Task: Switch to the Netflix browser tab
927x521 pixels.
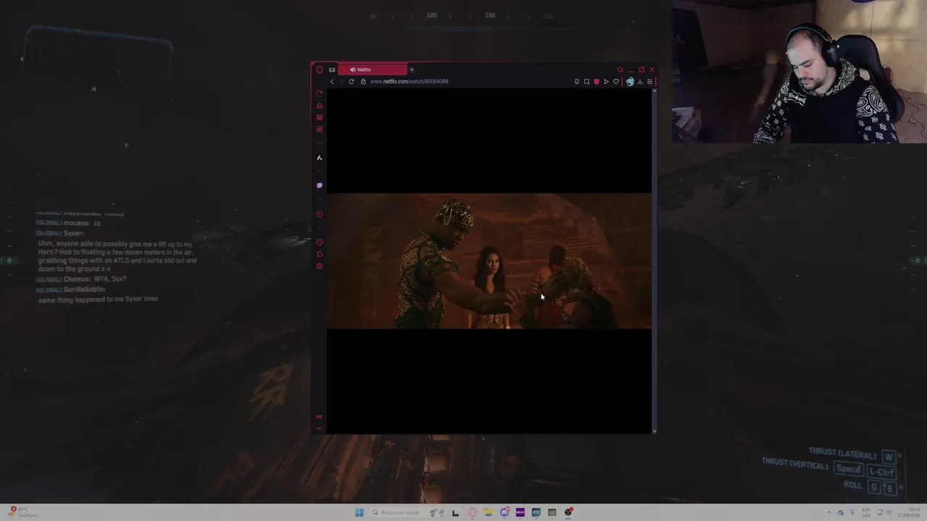Action: (x=372, y=69)
